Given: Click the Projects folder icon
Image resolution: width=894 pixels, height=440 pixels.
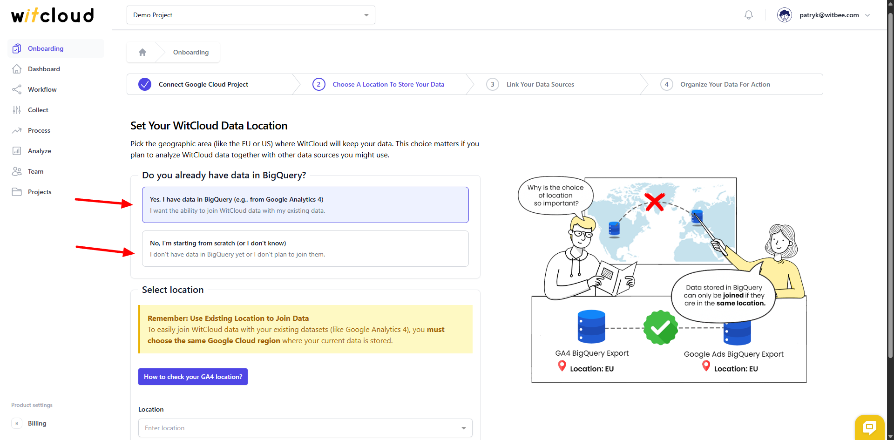Looking at the screenshot, I should [x=17, y=192].
